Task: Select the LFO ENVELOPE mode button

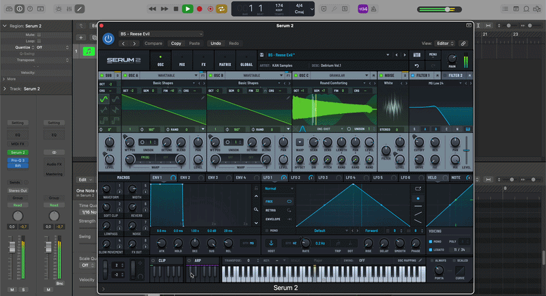Action: (x=278, y=220)
